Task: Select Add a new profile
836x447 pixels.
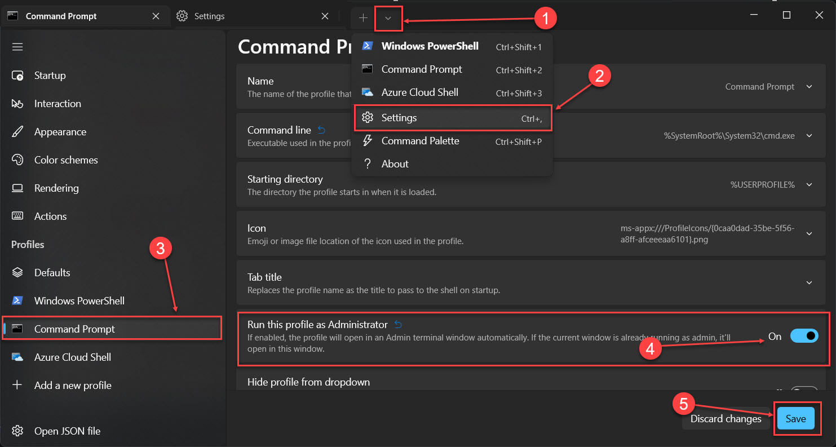Action: coord(113,386)
